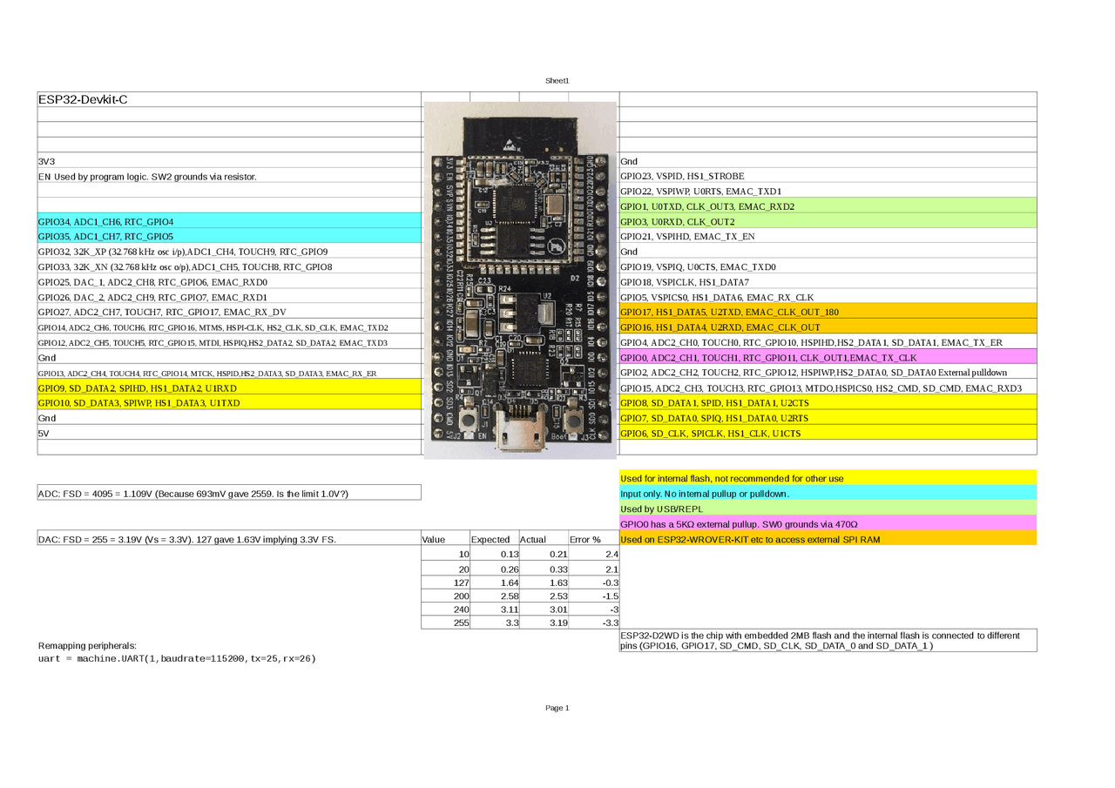
Task: Select the 'ESP32-Devkit-C' title cell
Action: click(229, 99)
